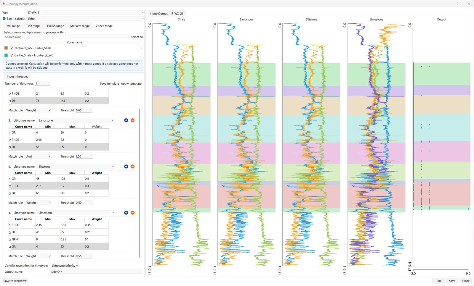Click the Save template button
474x286 pixels.
pos(109,84)
